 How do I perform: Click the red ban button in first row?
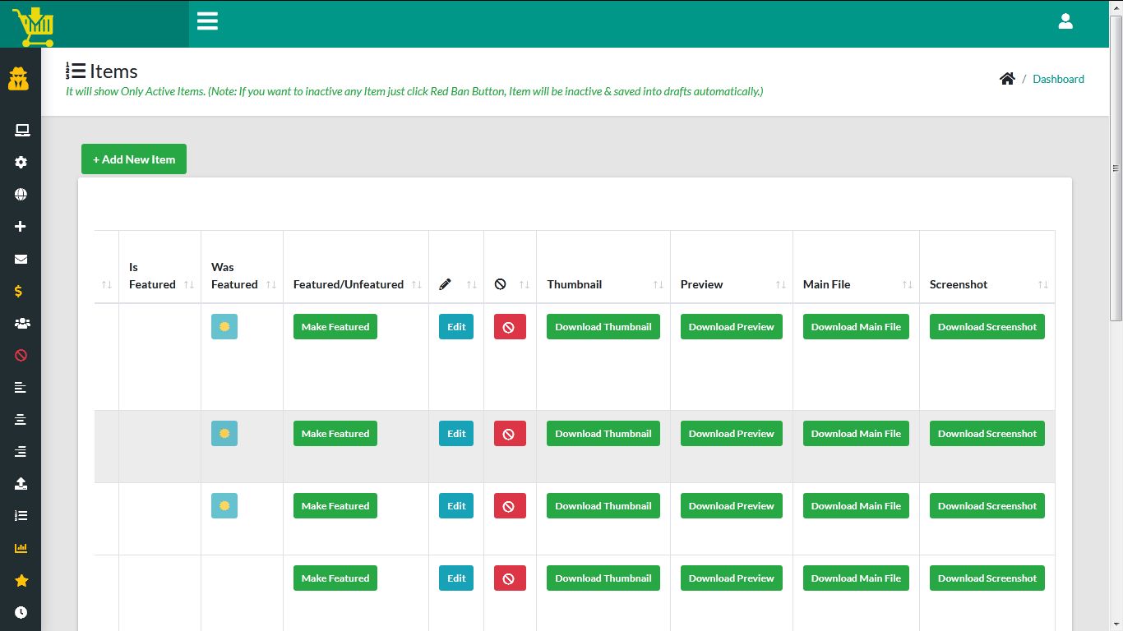pos(509,327)
